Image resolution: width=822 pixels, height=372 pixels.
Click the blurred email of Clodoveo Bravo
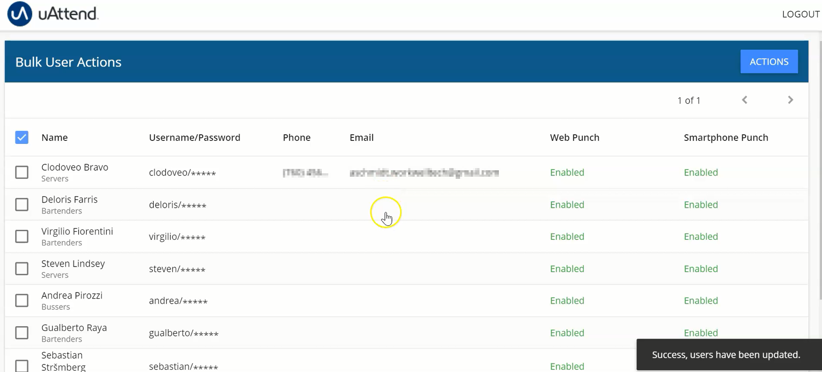pyautogui.click(x=424, y=173)
